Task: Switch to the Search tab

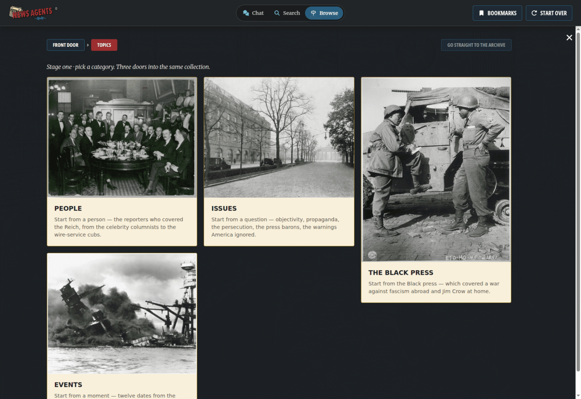Action: tap(287, 13)
